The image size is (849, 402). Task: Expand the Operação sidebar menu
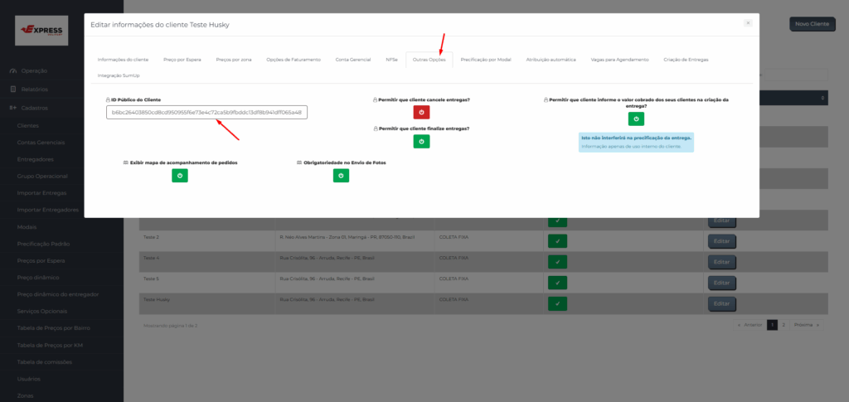(x=33, y=71)
